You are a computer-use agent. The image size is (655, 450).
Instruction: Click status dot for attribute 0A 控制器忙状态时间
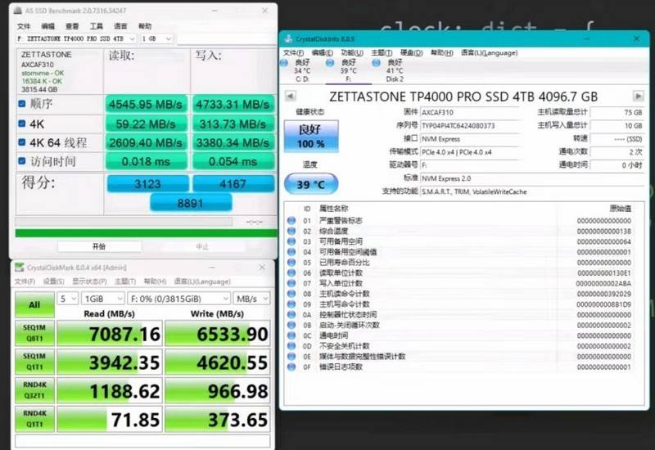pyautogui.click(x=291, y=314)
